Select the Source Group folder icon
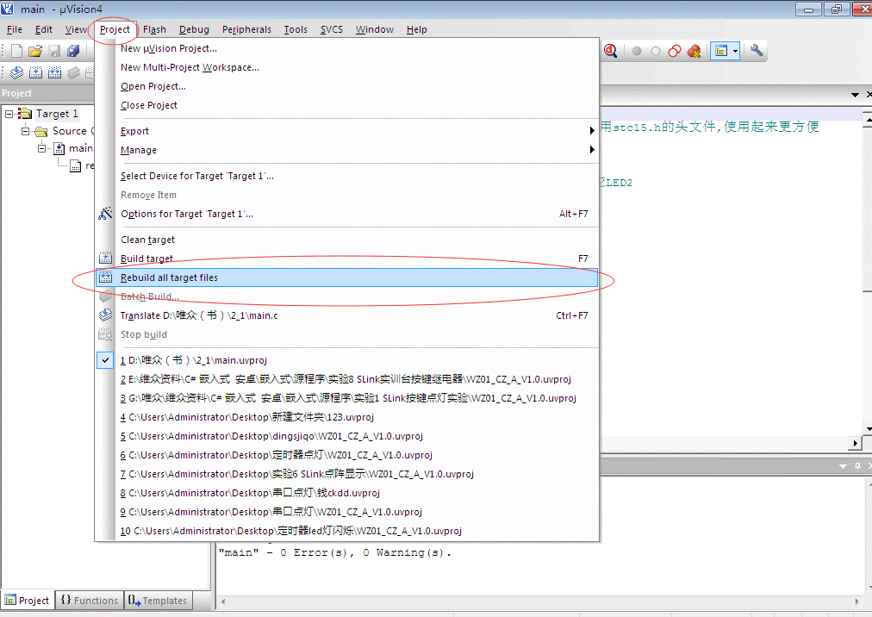 coord(41,131)
